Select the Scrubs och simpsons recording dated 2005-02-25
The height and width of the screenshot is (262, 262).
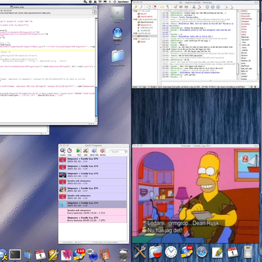tap(92, 182)
